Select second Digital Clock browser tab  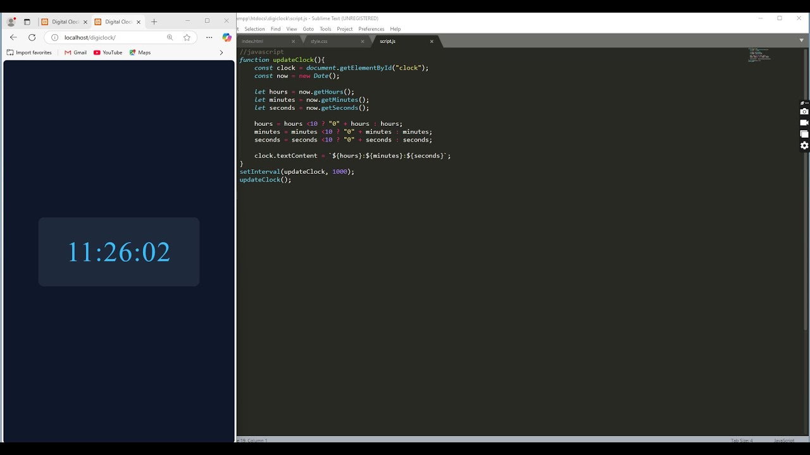[117, 21]
